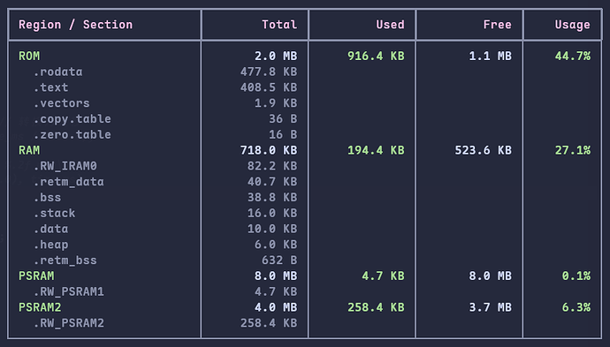Click RAM used value 194.4 KB

tap(376, 150)
